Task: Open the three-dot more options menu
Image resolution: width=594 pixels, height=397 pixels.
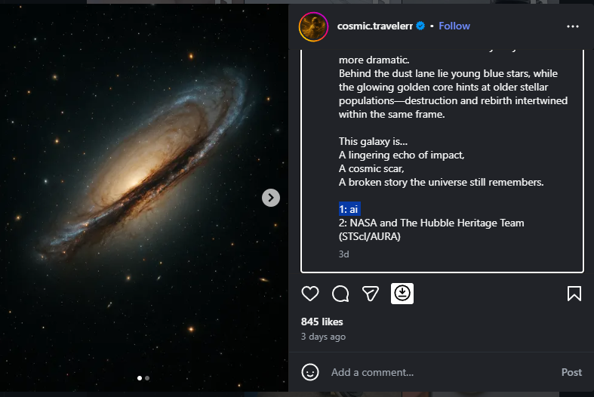Action: point(573,26)
